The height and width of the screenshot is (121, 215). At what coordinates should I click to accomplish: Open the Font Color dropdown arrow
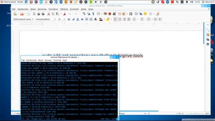pos(104,19)
